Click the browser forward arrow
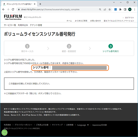138x137 pixels. tap(8, 9)
